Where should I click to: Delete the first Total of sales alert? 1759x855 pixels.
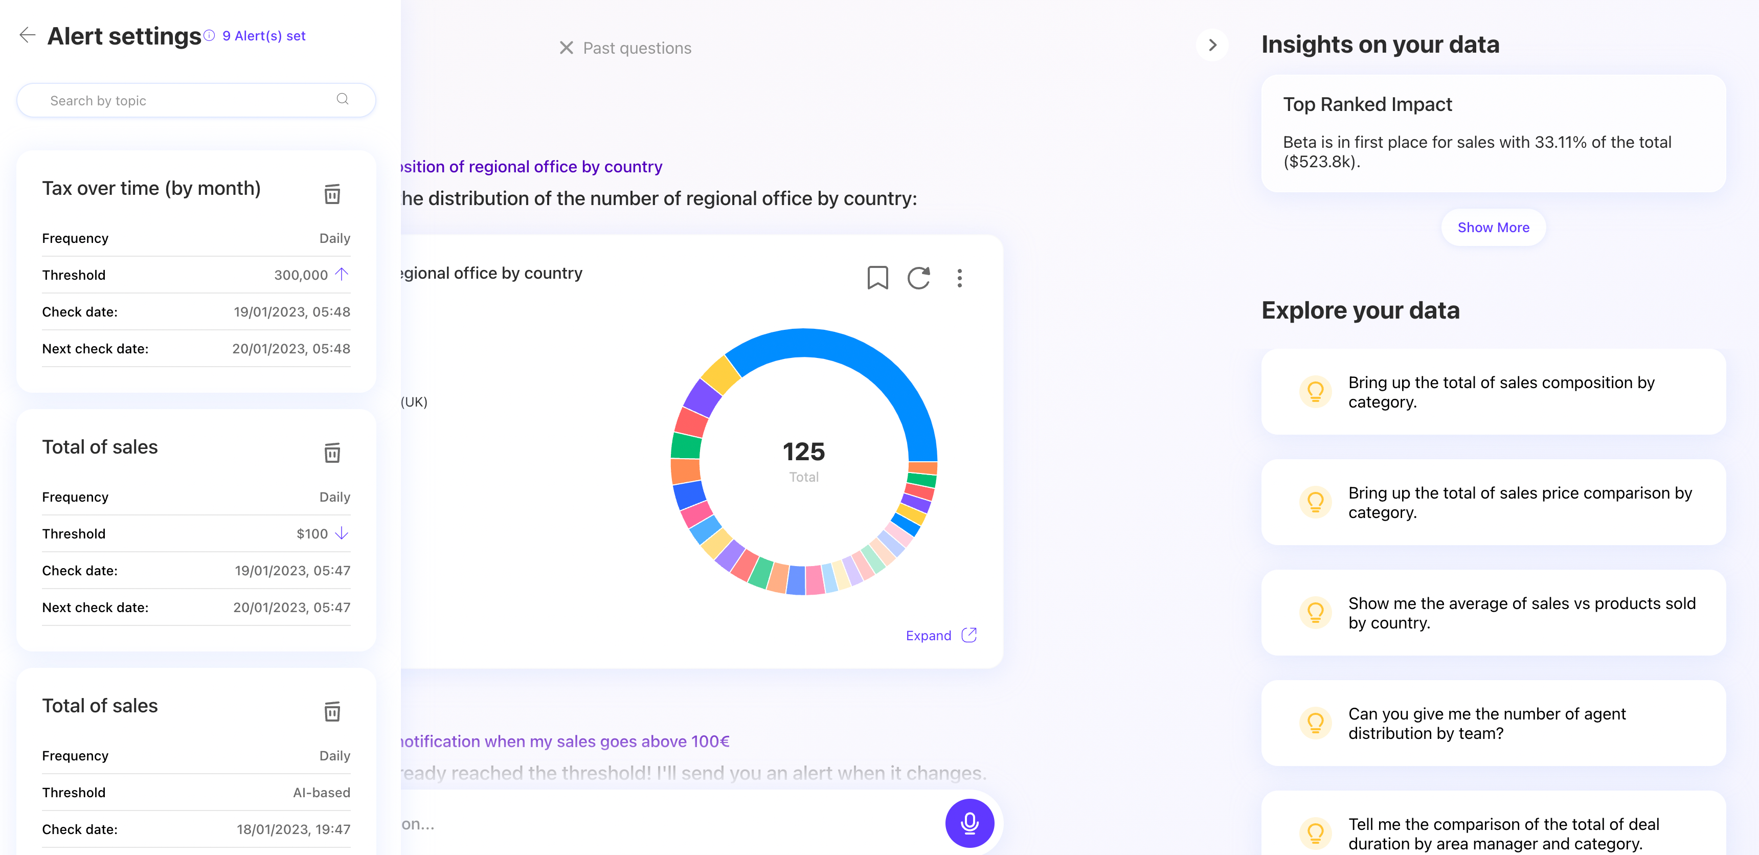(332, 453)
